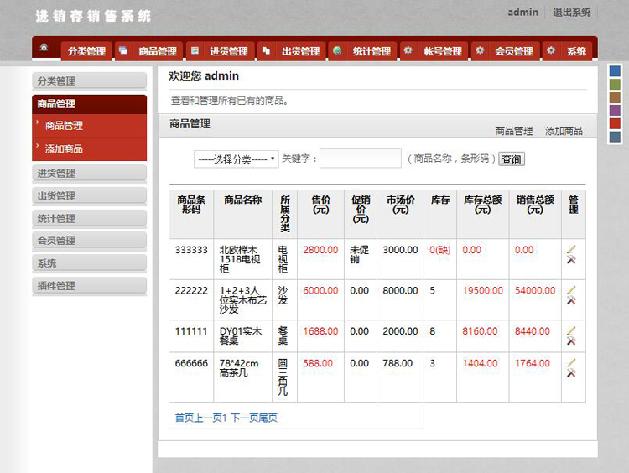Click the 进销存销售系统 site title
Image resolution: width=629 pixels, height=473 pixels.
click(92, 16)
